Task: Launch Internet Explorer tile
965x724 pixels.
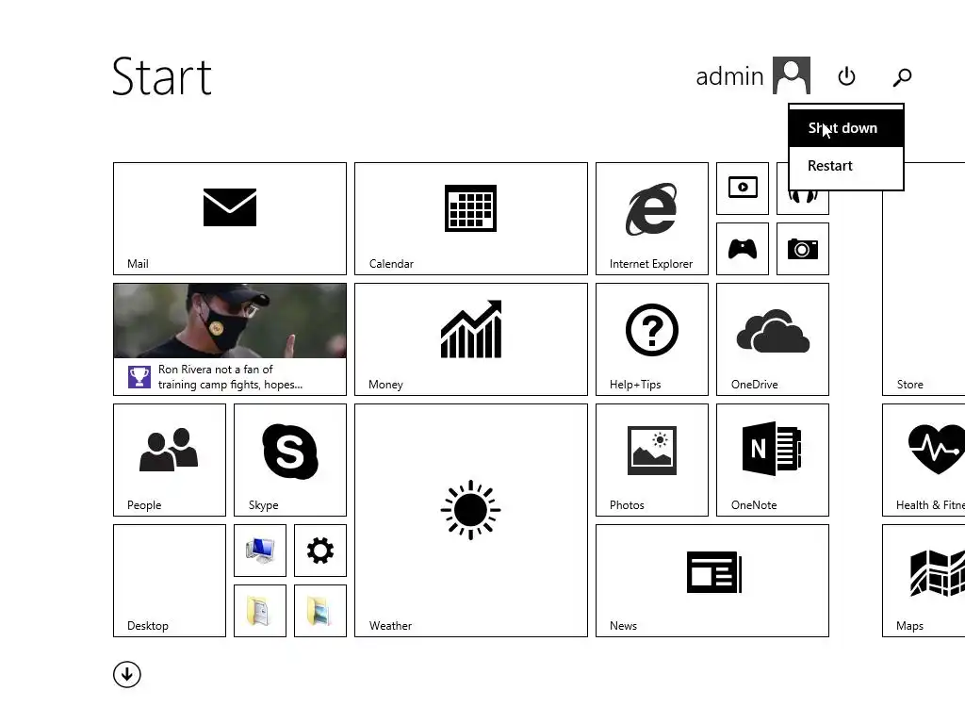Action: tap(652, 219)
